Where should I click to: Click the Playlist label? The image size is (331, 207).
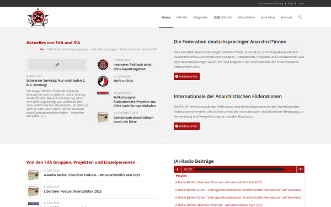(181, 176)
